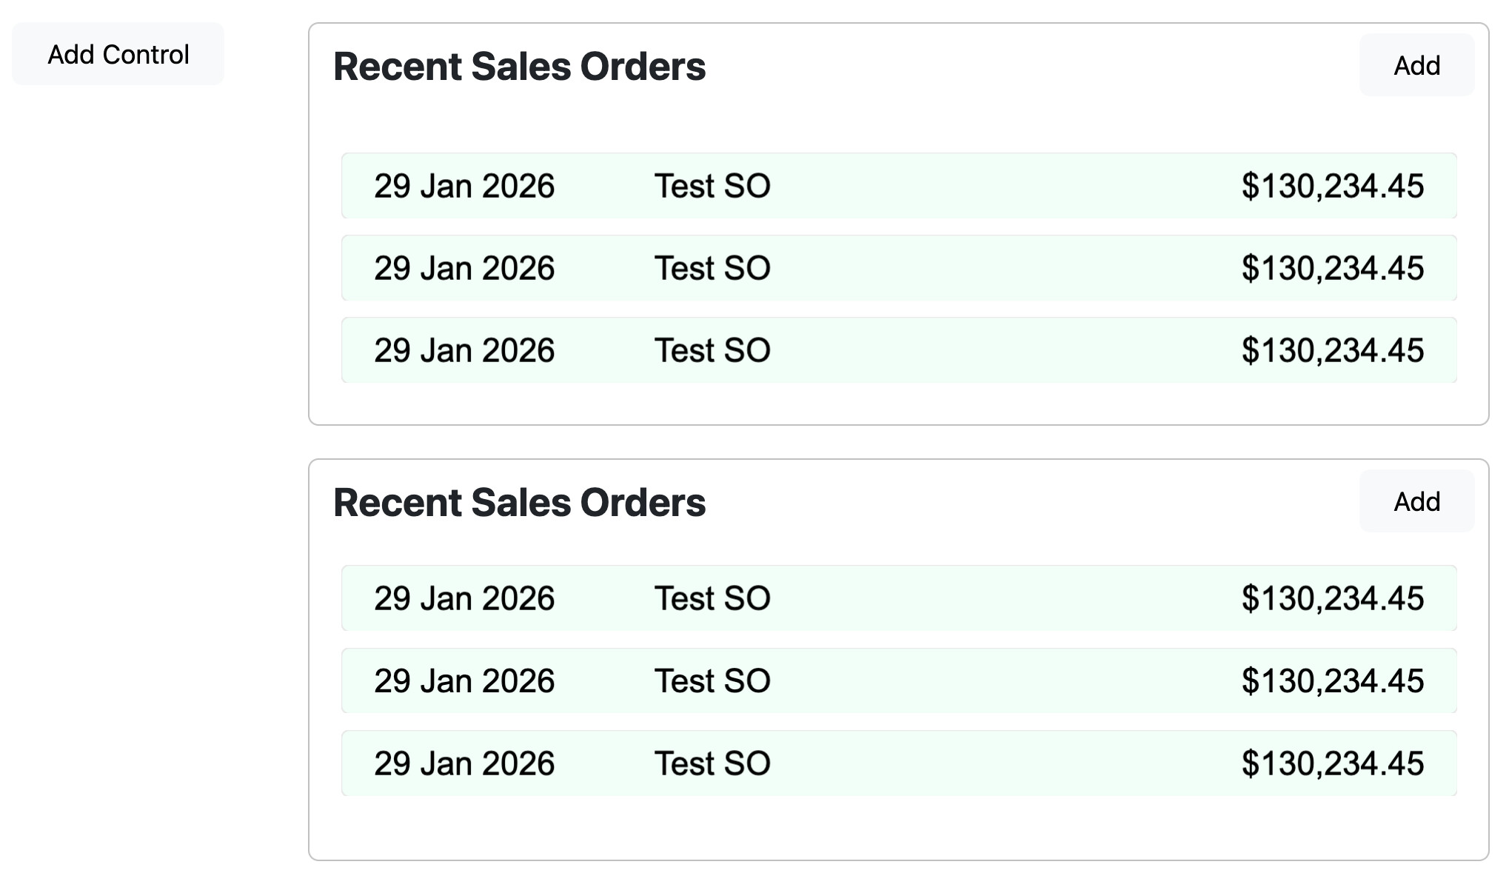Click second row amount in upper panel
Viewport: 1509px width, 890px height.
coord(1332,268)
